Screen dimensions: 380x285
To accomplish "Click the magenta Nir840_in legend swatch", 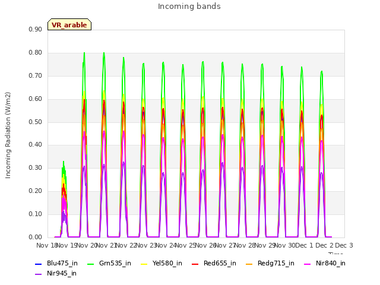I will [x=308, y=264].
